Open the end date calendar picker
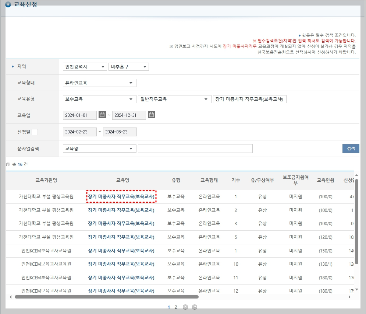366x314 pixels. 152,115
